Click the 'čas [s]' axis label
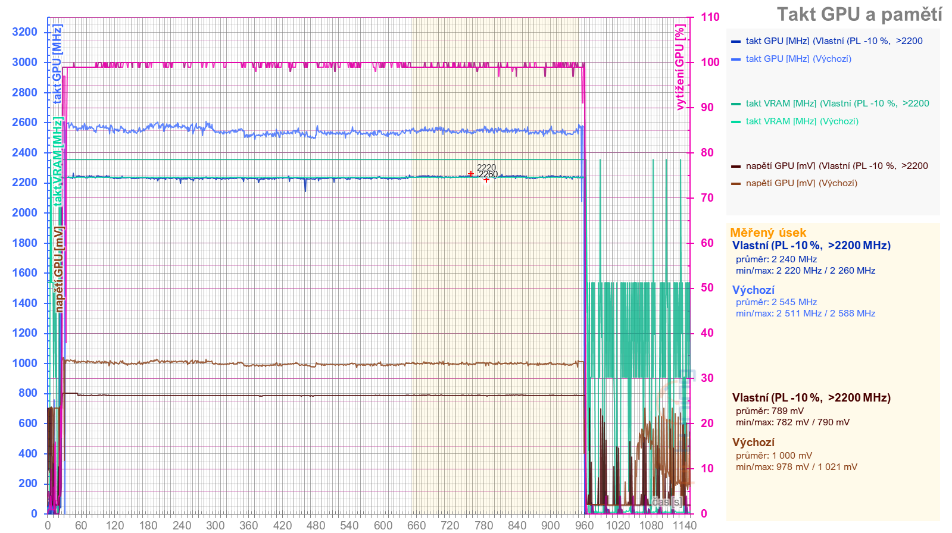This screenshot has height=533, width=952. click(x=667, y=502)
